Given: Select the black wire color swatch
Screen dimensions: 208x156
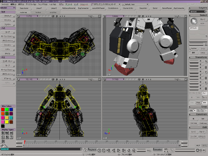Looking at the screenshot, I should (3, 126).
